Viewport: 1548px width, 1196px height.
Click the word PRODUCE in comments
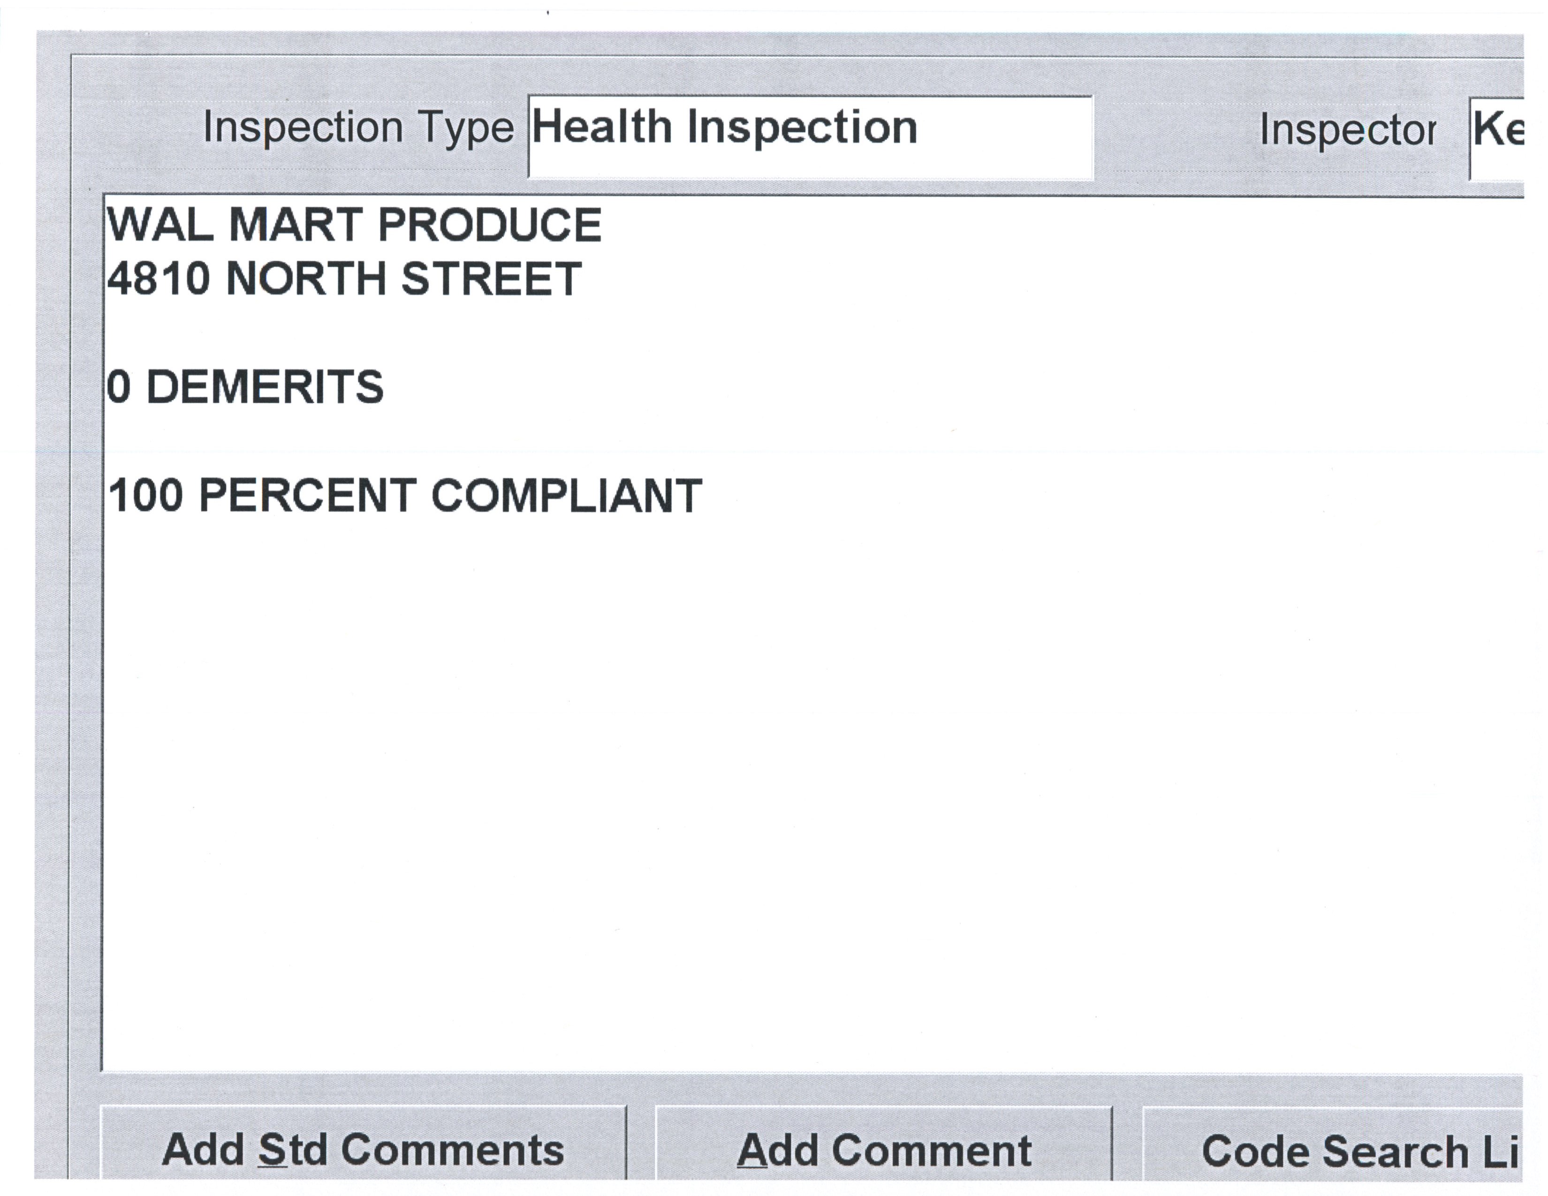pos(490,225)
